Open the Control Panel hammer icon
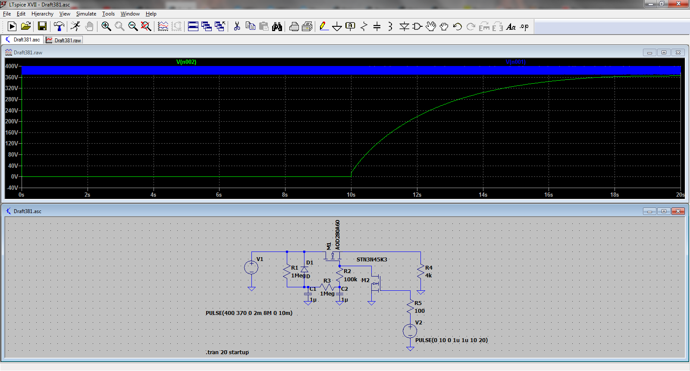Viewport: 690px width, 371px height. click(x=59, y=27)
